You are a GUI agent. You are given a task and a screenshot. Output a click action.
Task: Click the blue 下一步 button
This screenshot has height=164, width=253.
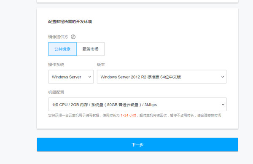pyautogui.click(x=137, y=145)
